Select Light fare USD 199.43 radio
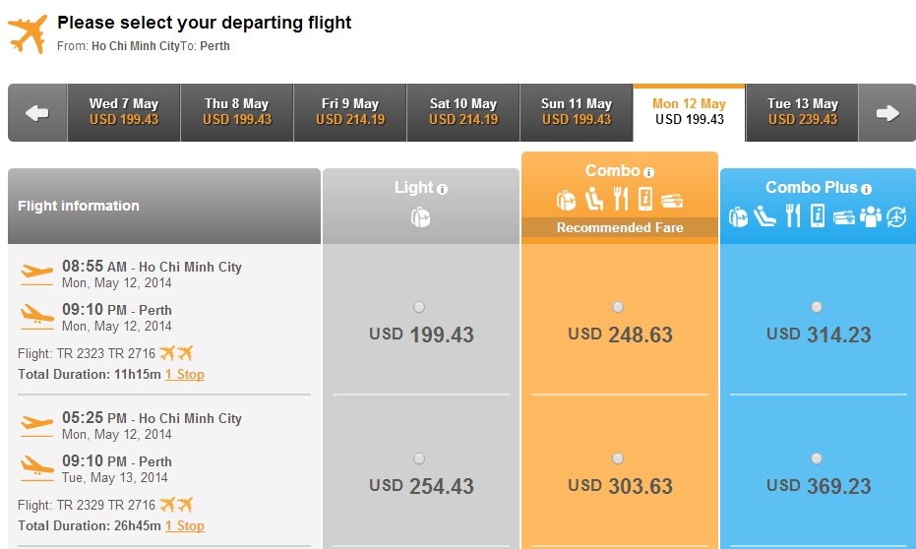The width and height of the screenshot is (916, 549). pyautogui.click(x=419, y=307)
